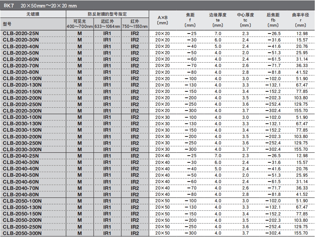Open the CLB-2020-25N model link

[x=21, y=33]
